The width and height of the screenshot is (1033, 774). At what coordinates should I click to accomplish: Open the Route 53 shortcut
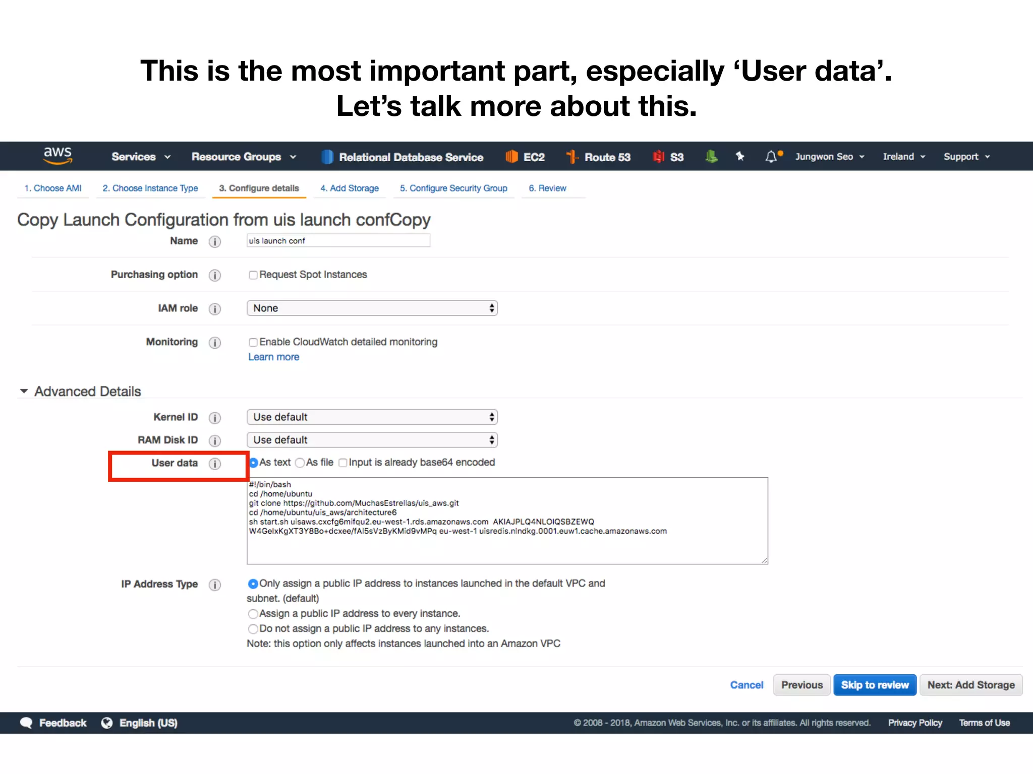(598, 157)
